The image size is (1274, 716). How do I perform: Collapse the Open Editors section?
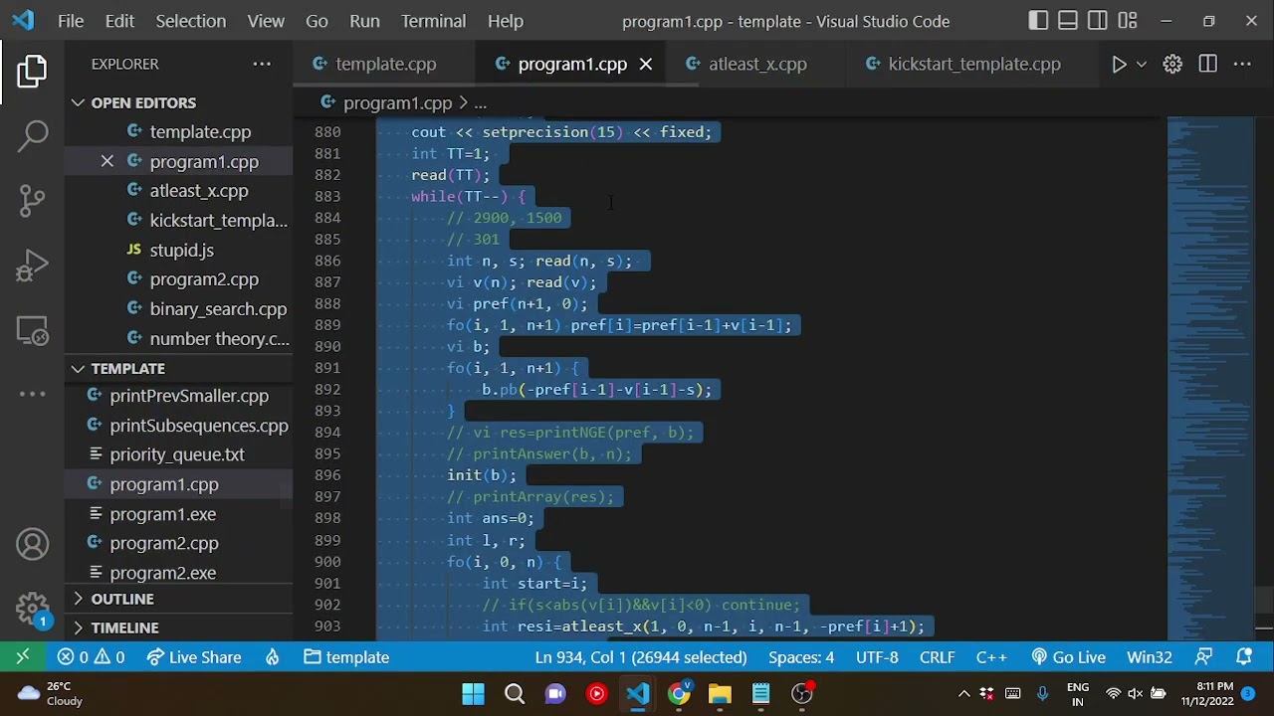point(179,102)
